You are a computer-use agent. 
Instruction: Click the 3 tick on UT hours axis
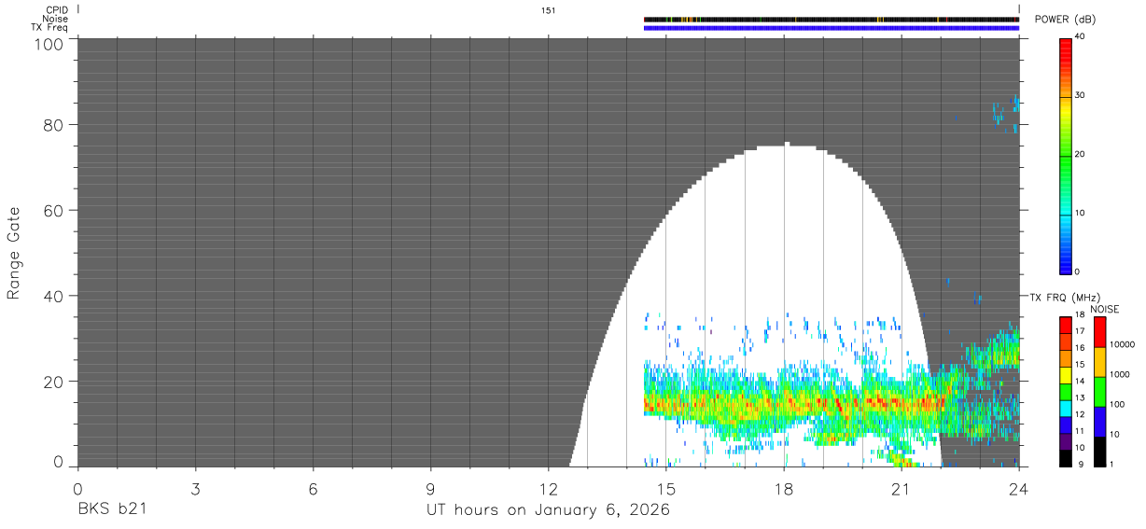195,489
